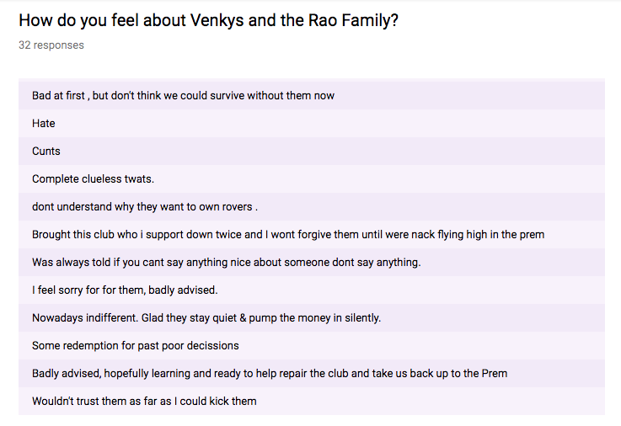Click the one-word response under 'Hate'
621x426 pixels.
(x=46, y=151)
